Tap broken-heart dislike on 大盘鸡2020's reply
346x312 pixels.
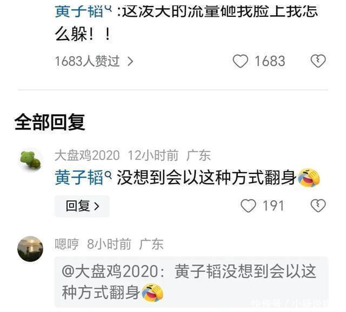[x=318, y=206]
